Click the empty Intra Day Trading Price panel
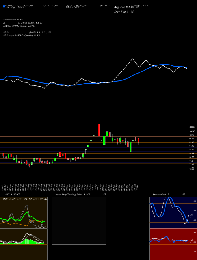This screenshot has height=260, width=197. (79, 221)
